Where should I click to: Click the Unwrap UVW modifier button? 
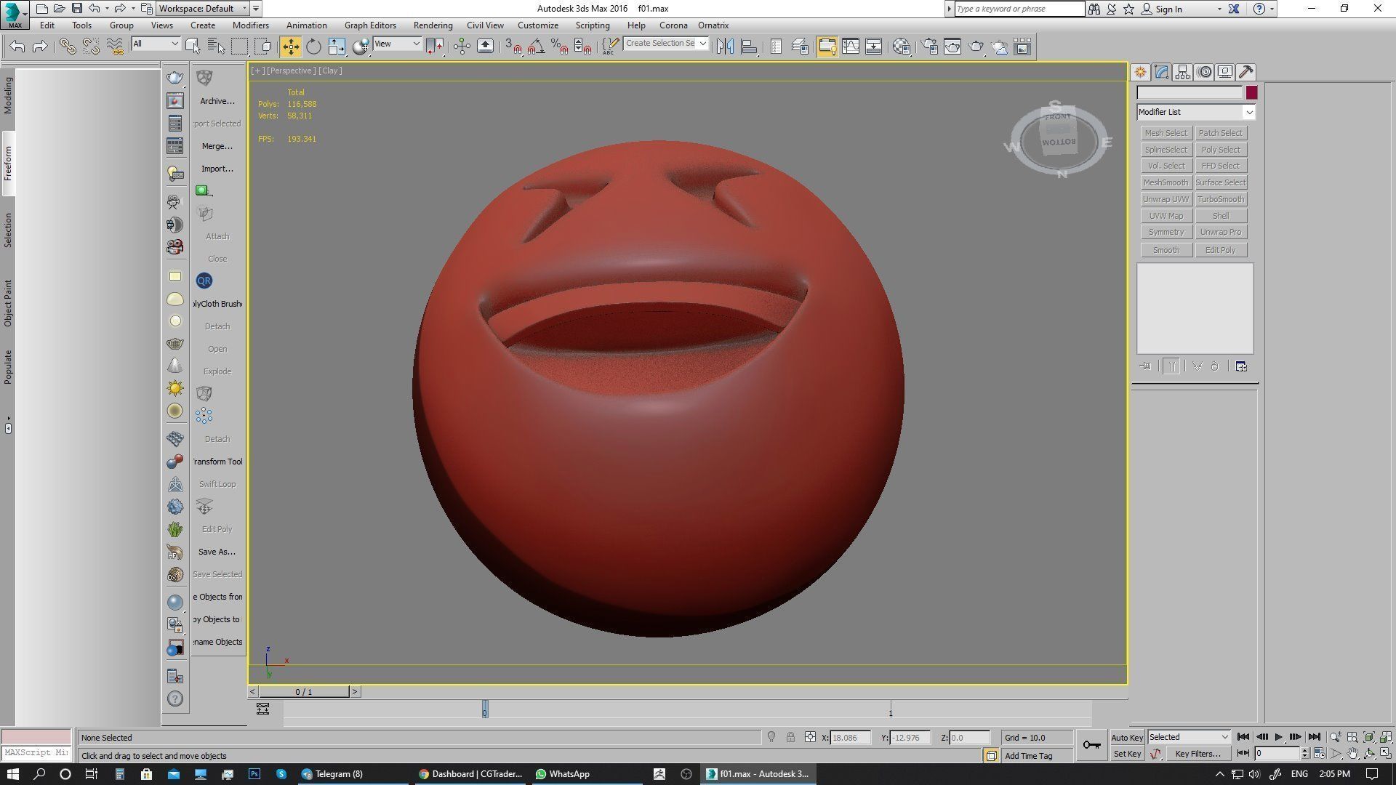coord(1166,199)
